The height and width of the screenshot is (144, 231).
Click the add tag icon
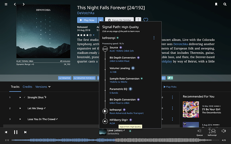click(x=170, y=78)
